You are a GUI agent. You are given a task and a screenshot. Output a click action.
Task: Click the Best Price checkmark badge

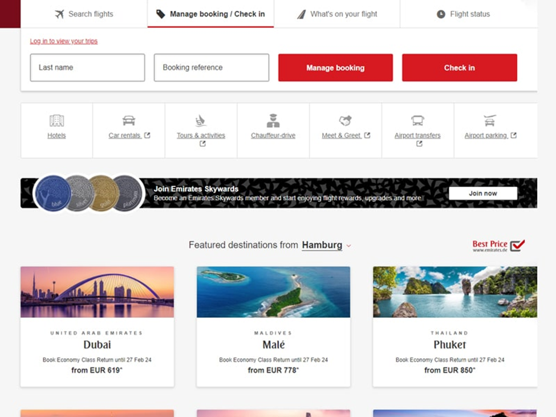(498, 245)
